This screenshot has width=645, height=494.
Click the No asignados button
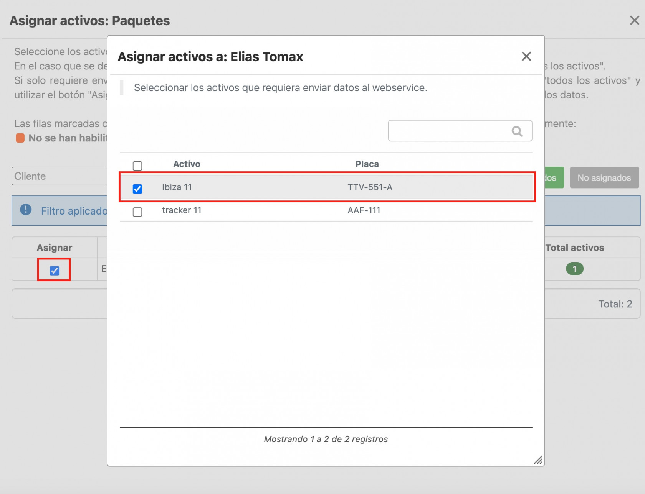pyautogui.click(x=604, y=177)
